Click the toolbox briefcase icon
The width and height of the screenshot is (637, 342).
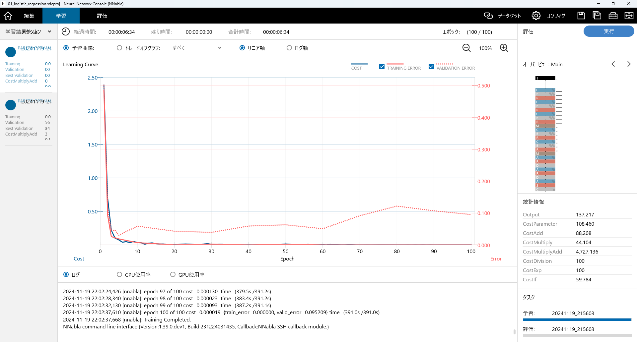[613, 16]
